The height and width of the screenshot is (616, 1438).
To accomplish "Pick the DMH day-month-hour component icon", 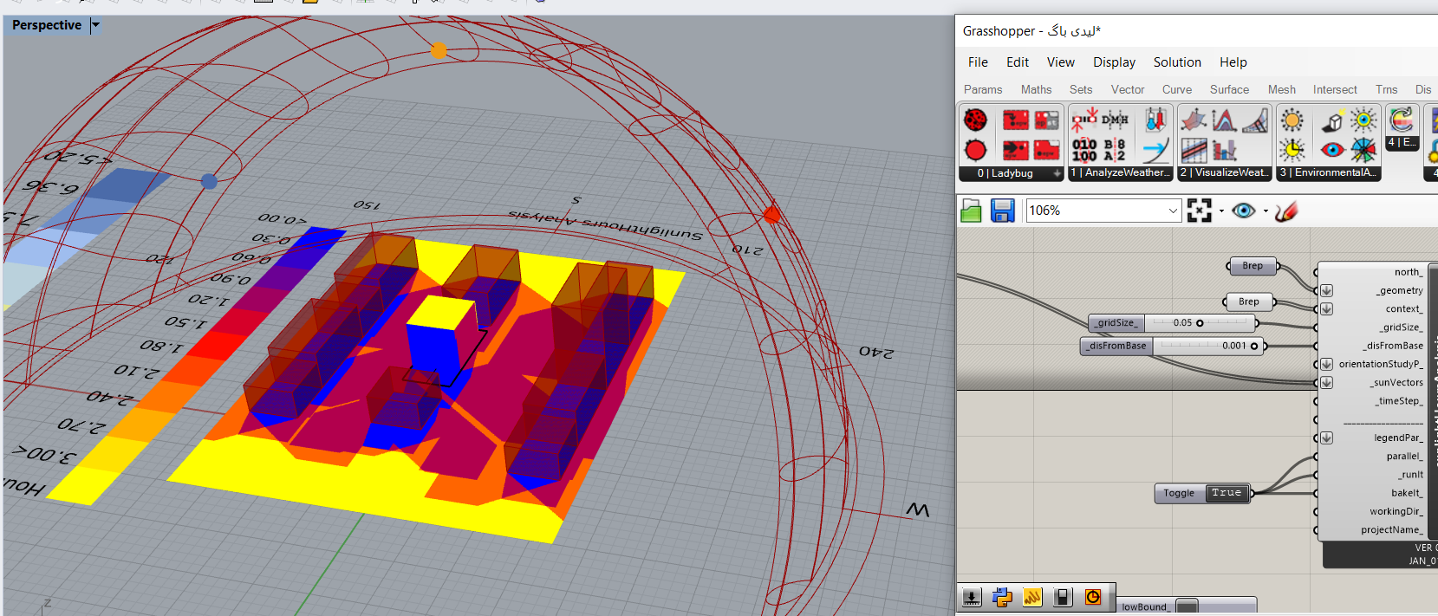I will (x=1116, y=120).
